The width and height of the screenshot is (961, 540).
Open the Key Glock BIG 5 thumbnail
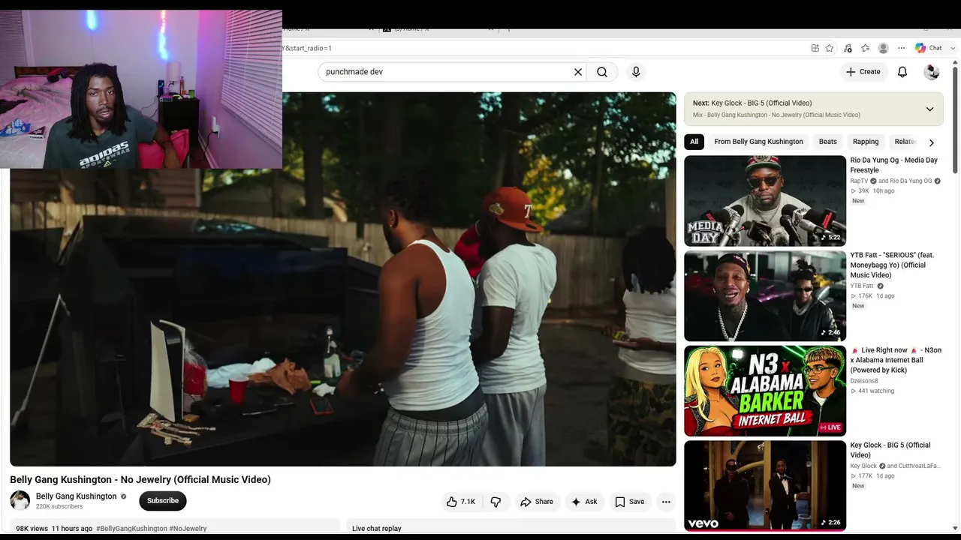[x=765, y=486]
